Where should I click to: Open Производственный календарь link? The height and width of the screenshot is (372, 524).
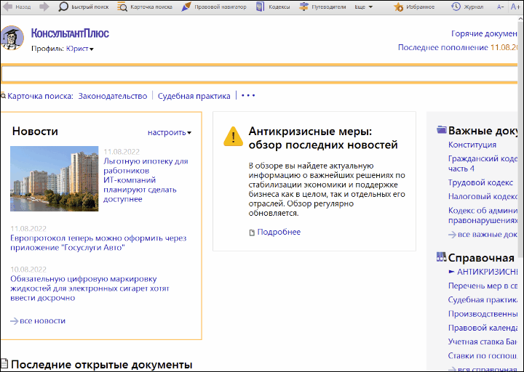point(483,314)
